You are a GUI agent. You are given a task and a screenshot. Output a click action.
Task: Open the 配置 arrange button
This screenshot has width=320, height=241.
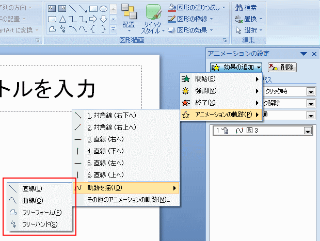pos(129,19)
